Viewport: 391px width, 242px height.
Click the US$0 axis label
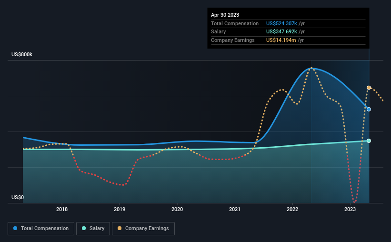point(18,197)
